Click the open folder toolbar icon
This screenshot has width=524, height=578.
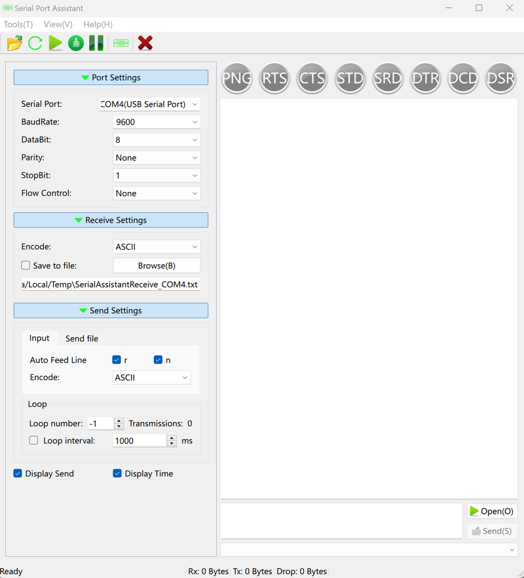[x=15, y=43]
